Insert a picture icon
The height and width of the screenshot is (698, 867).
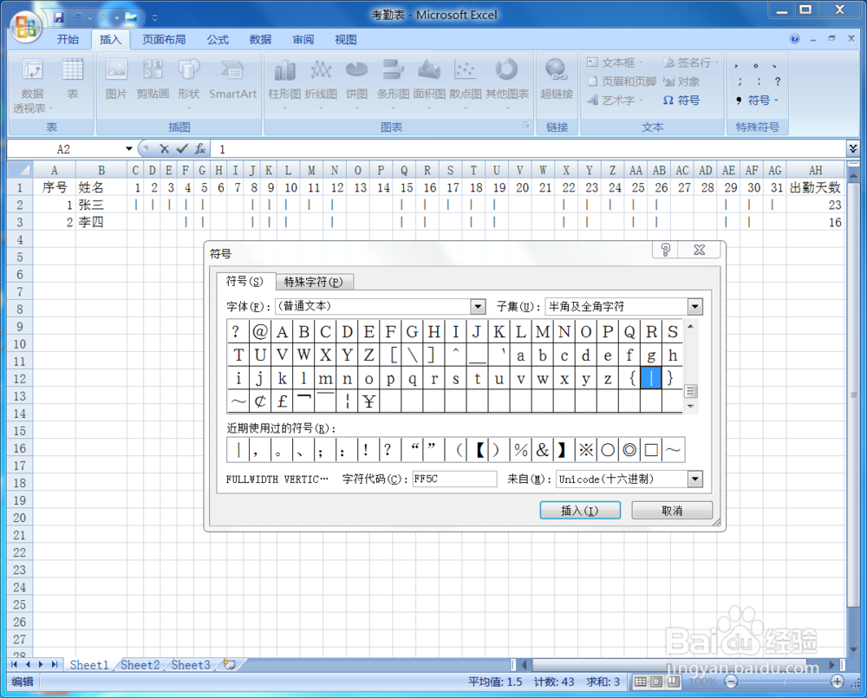[x=116, y=79]
